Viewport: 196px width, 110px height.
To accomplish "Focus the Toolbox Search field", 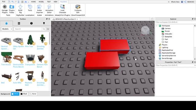I will coord(28,29).
